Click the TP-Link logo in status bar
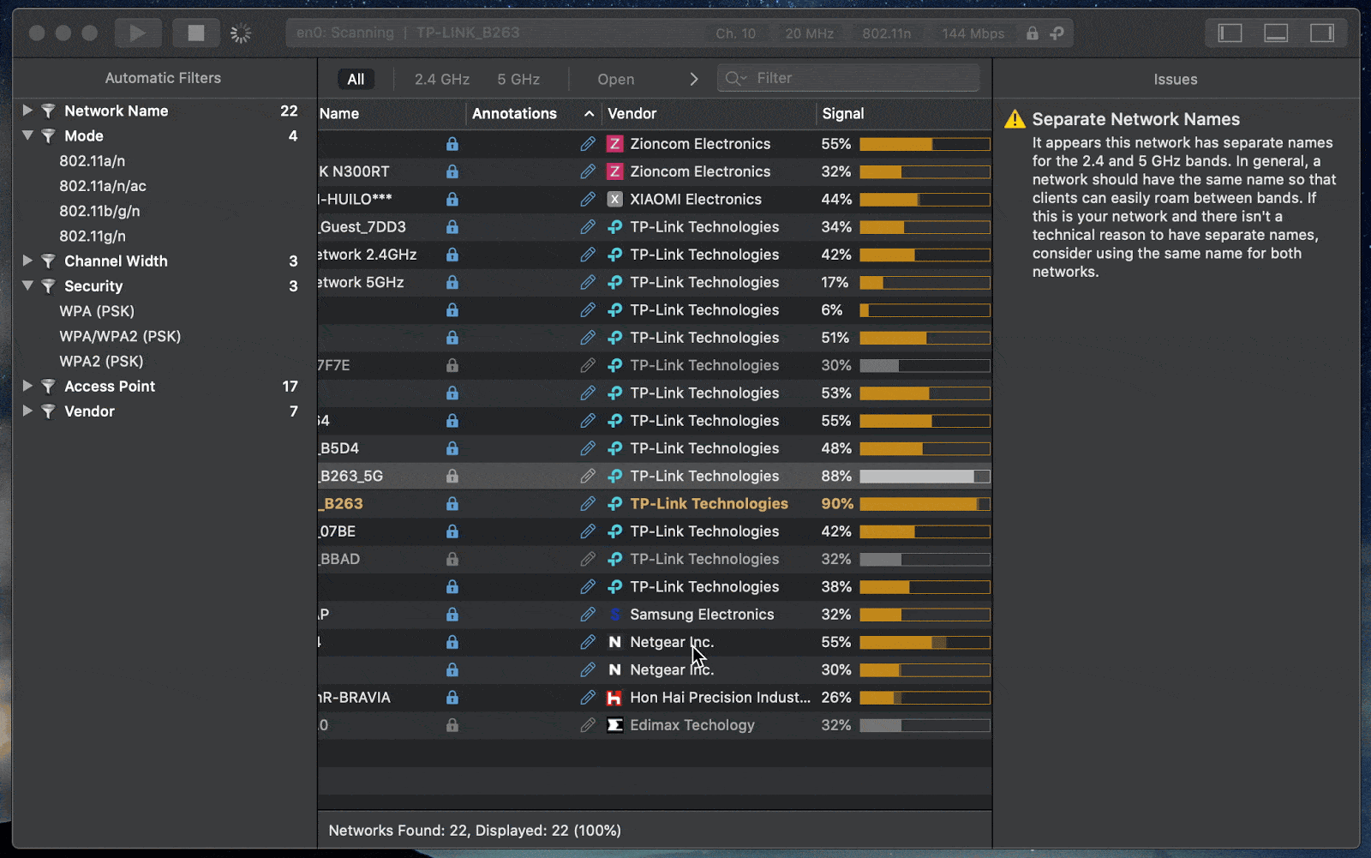 [1057, 33]
